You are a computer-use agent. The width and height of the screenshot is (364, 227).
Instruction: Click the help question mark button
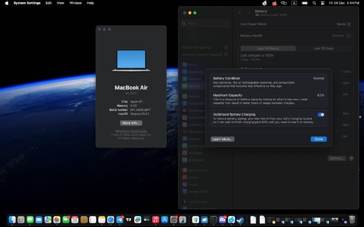tap(351, 158)
